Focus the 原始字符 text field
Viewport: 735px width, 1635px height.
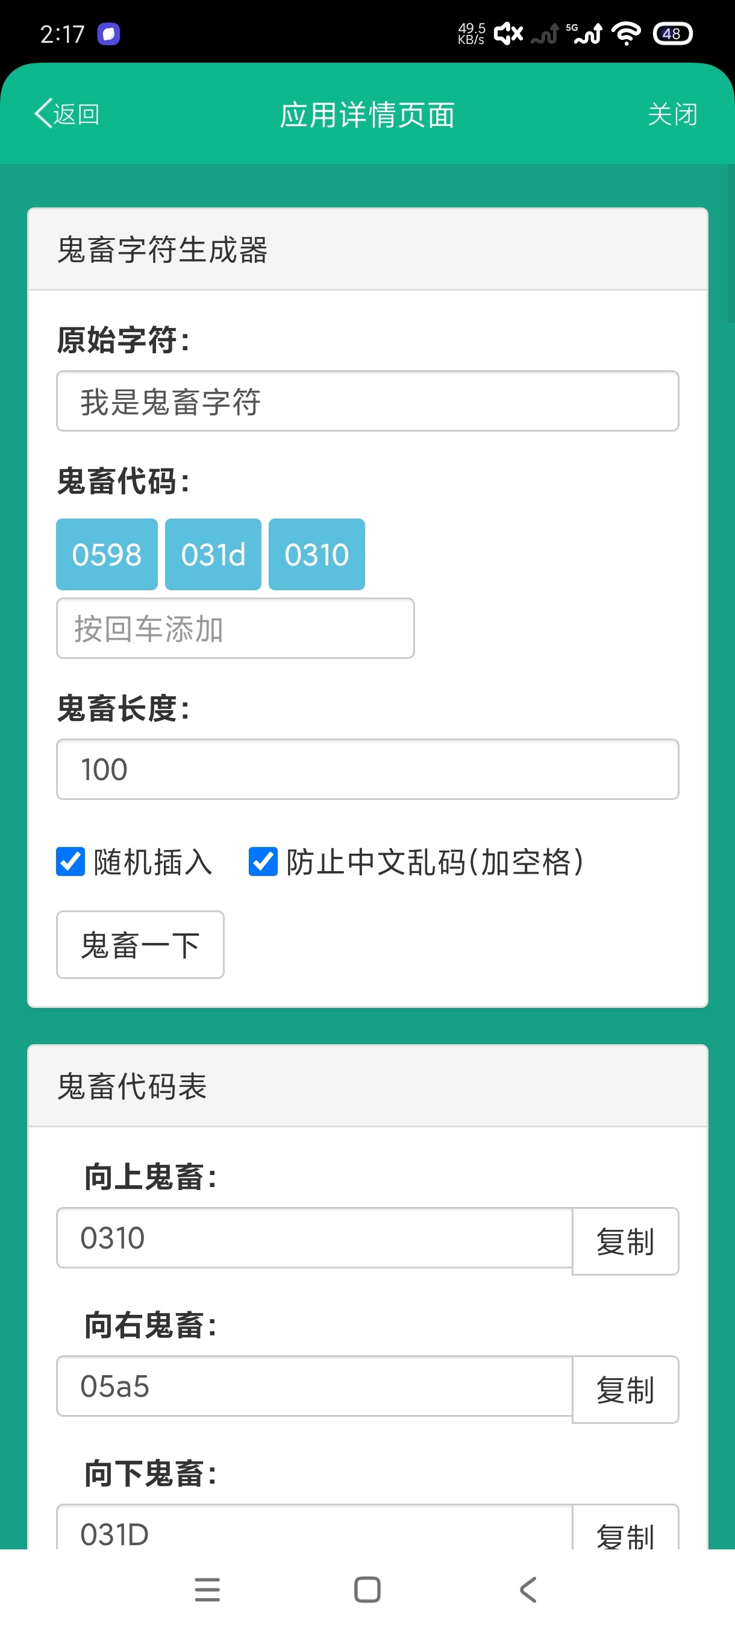tap(367, 401)
